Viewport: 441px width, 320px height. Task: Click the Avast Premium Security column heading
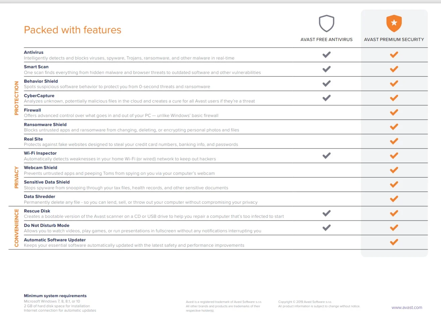[394, 40]
